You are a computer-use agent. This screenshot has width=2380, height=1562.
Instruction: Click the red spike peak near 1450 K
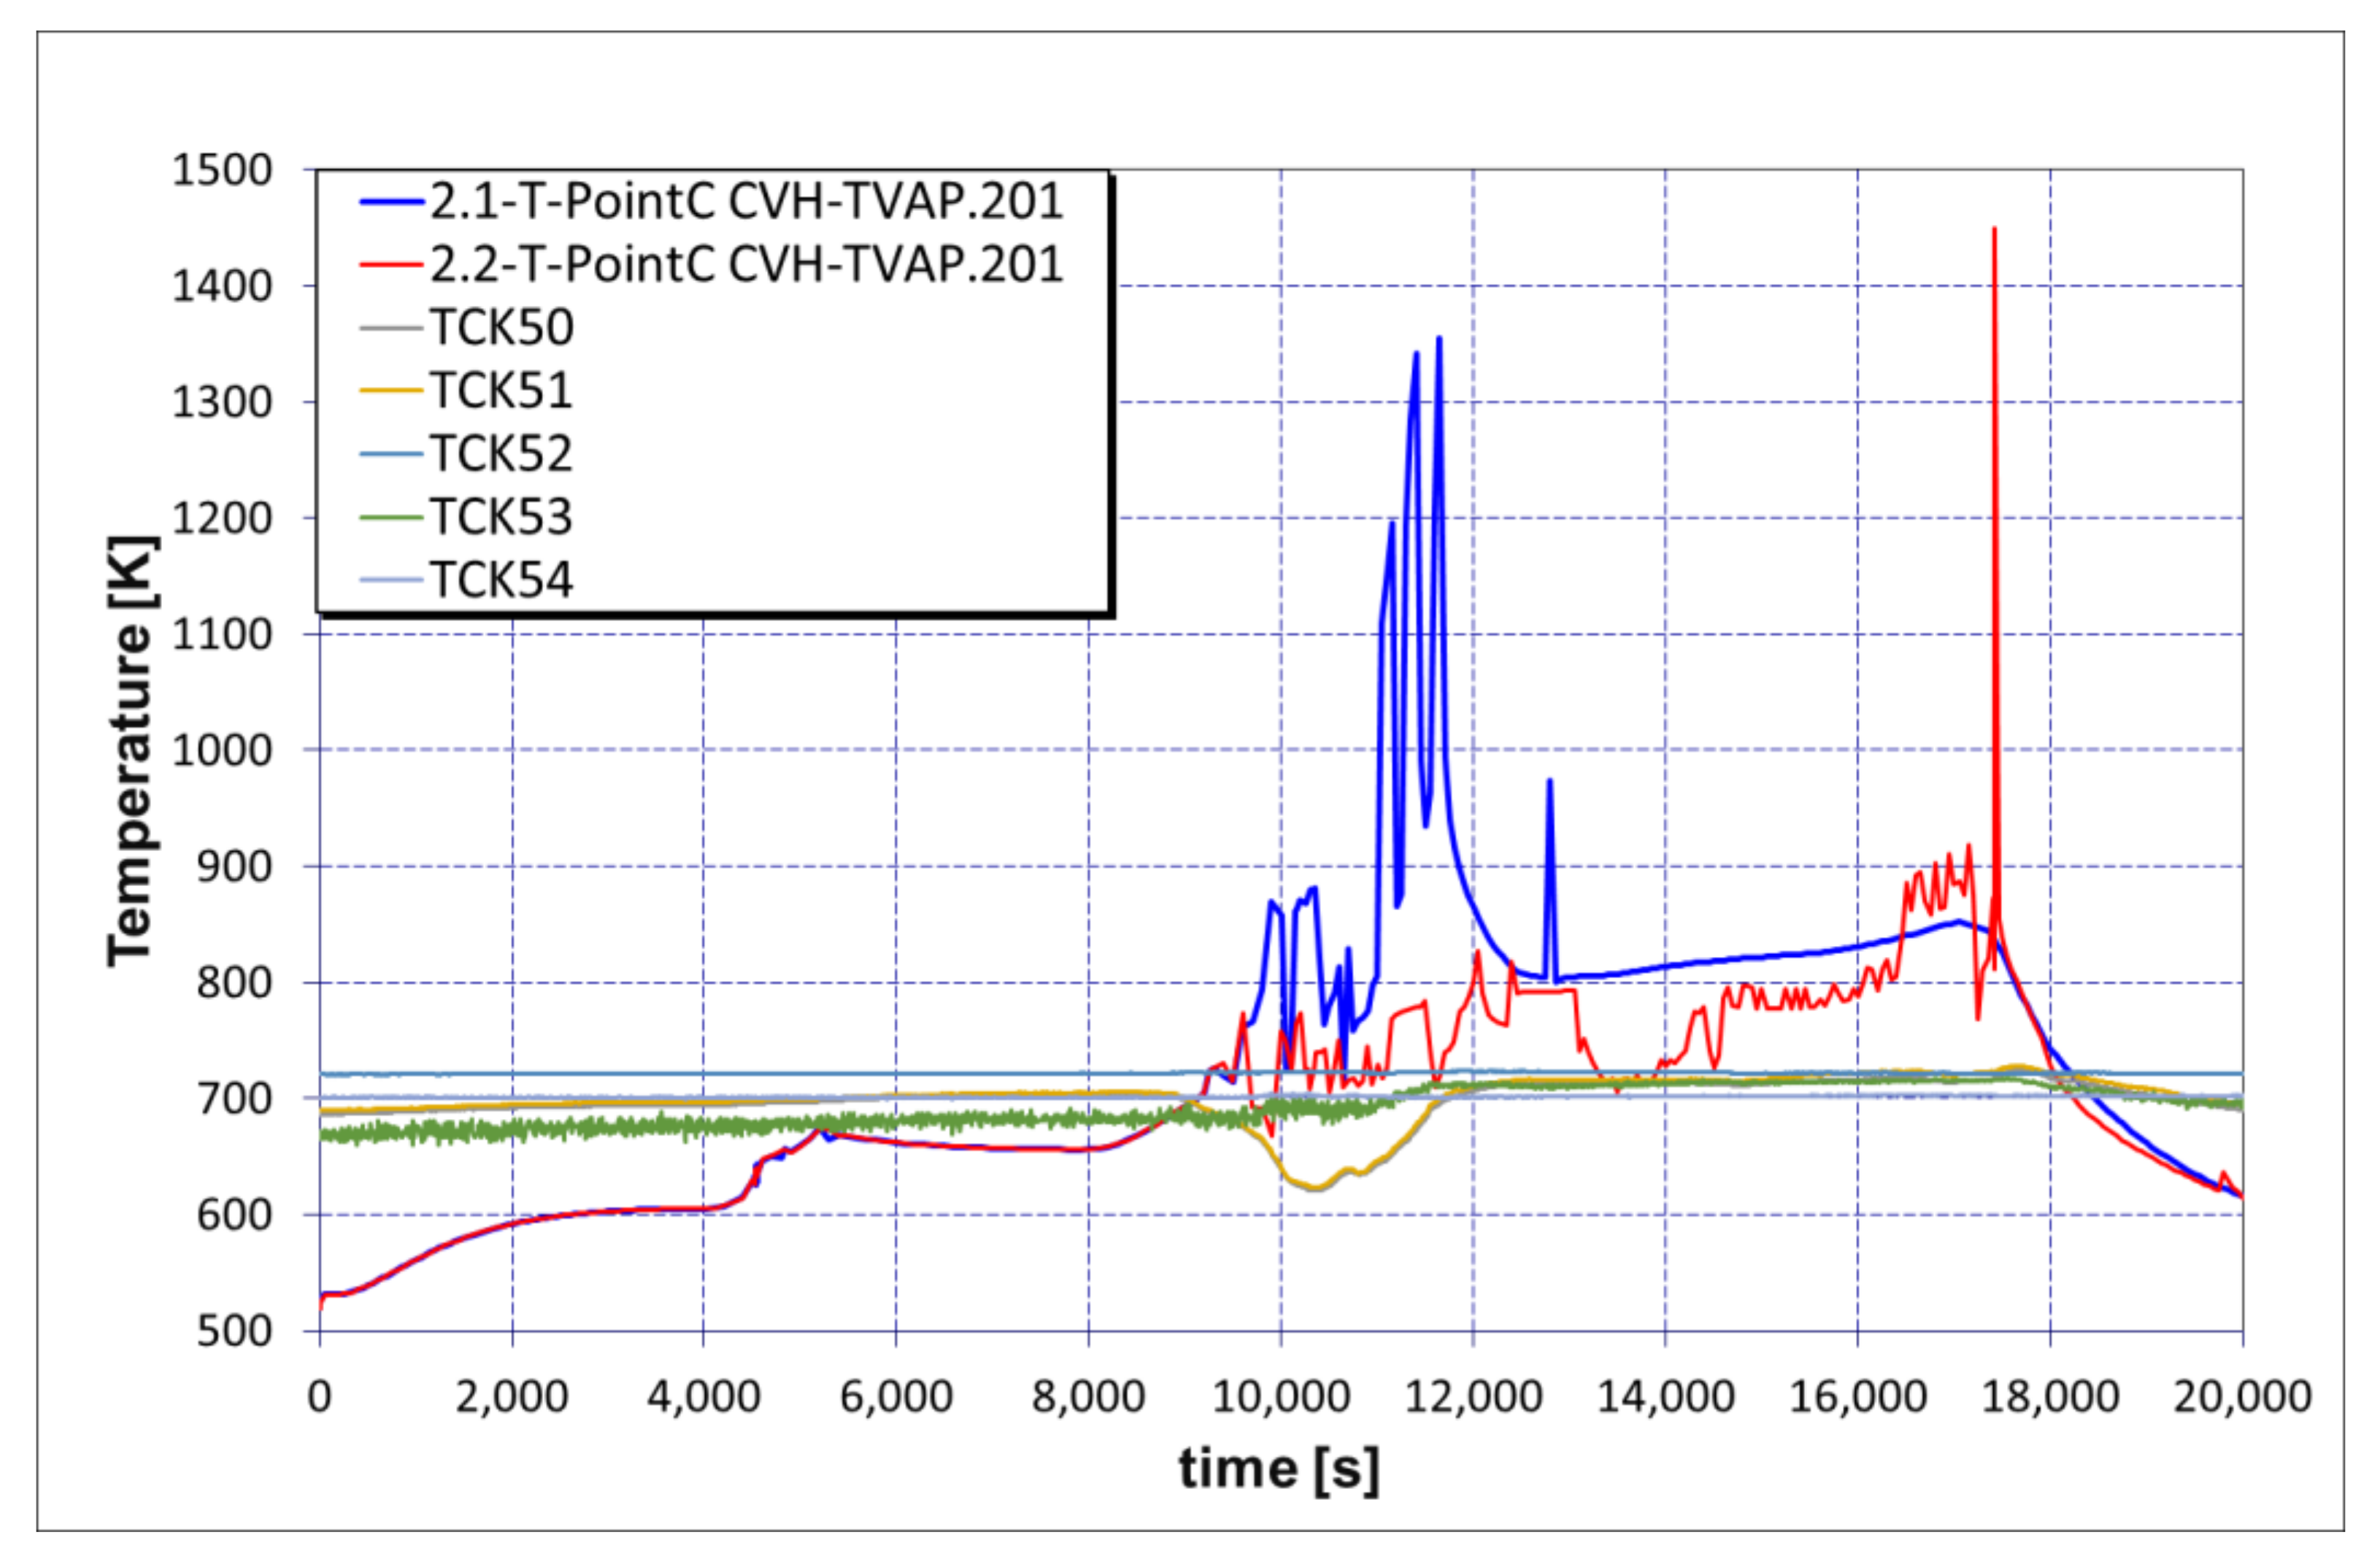(x=1994, y=230)
